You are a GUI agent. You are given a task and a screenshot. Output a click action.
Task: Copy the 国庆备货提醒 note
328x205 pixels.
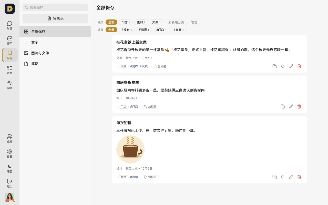click(x=283, y=107)
